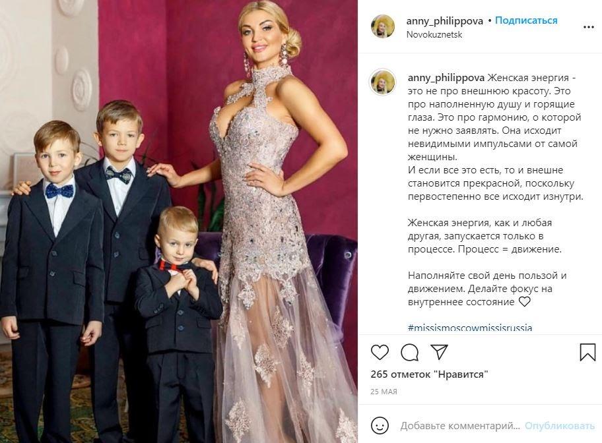Click the 25 МАЯ post date
This screenshot has width=602, height=443.
click(384, 392)
